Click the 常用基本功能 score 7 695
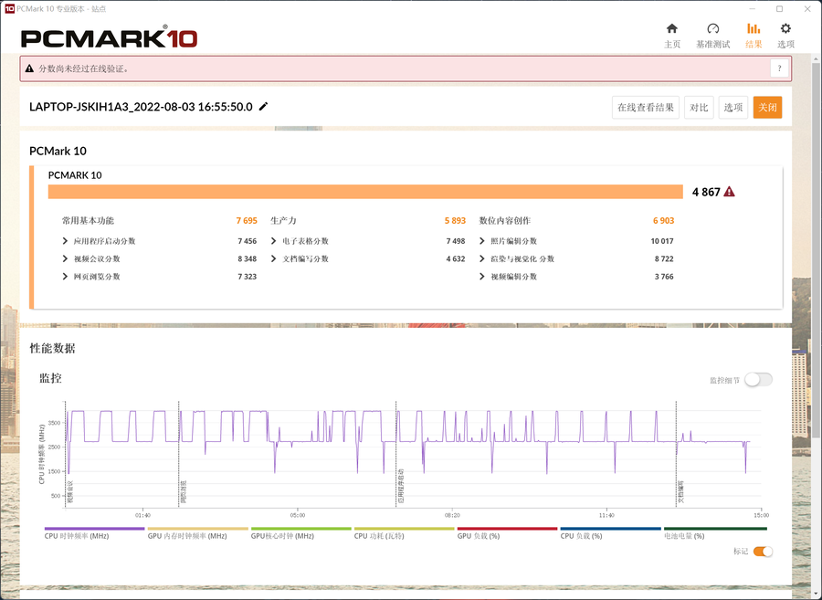 [247, 221]
